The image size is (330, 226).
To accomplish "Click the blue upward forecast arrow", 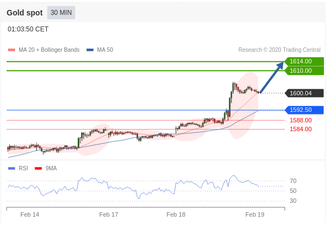I will [x=272, y=77].
